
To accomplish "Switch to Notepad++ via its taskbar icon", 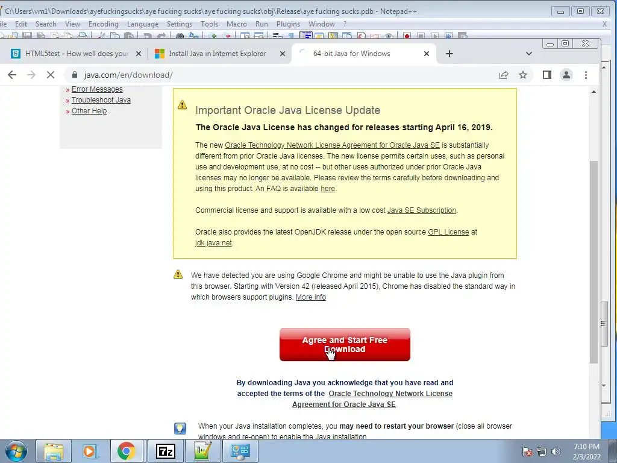I will tap(203, 451).
